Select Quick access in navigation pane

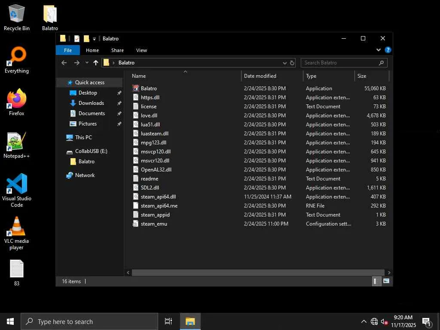click(x=89, y=82)
